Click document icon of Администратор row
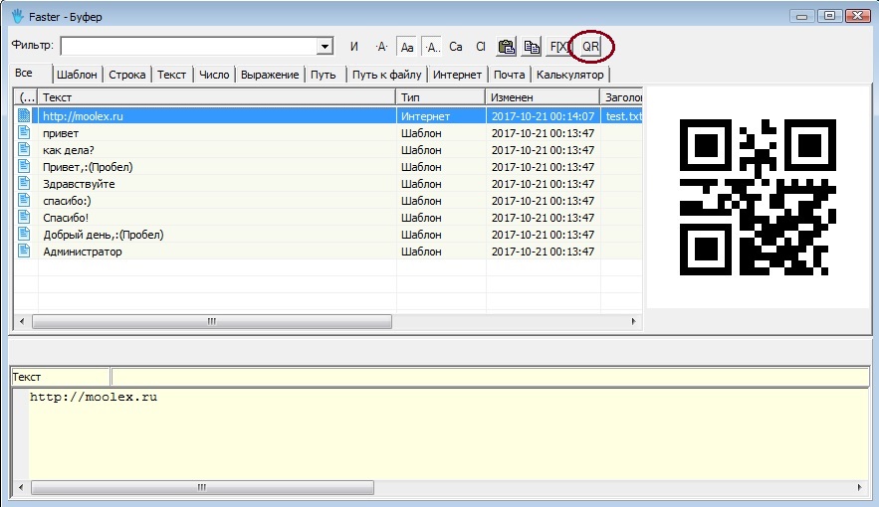This screenshot has height=507, width=879. pos(24,251)
